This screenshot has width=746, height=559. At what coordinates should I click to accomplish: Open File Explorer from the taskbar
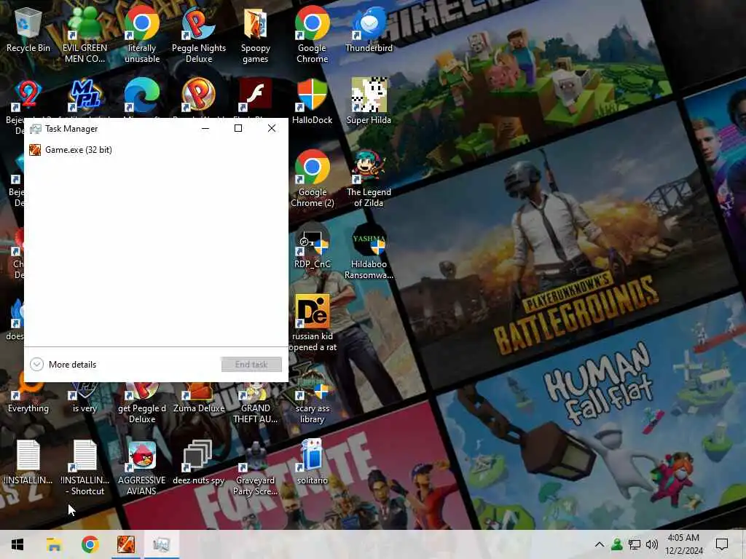point(54,544)
